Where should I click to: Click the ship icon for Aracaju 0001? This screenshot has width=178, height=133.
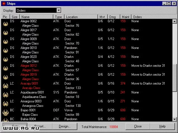6,86
